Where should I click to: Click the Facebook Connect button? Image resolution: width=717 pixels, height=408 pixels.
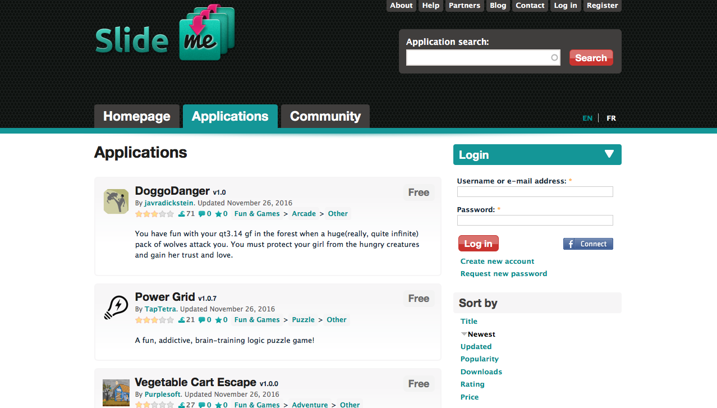(x=588, y=244)
